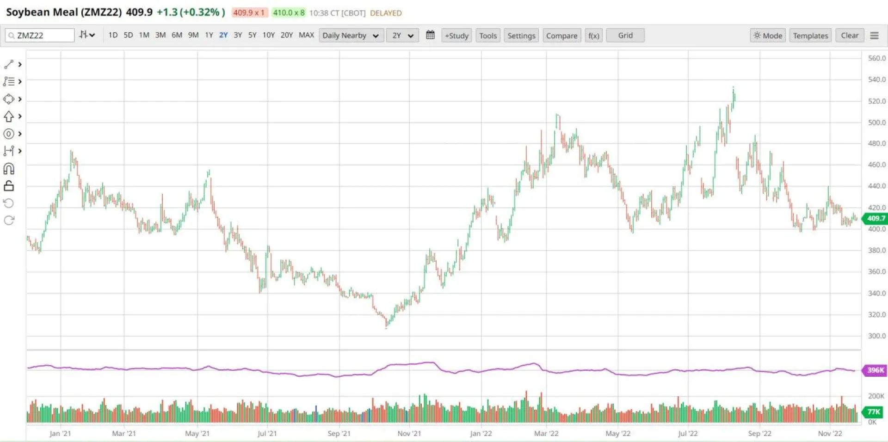
Task: Select the measure tool in sidebar
Action: [8, 151]
